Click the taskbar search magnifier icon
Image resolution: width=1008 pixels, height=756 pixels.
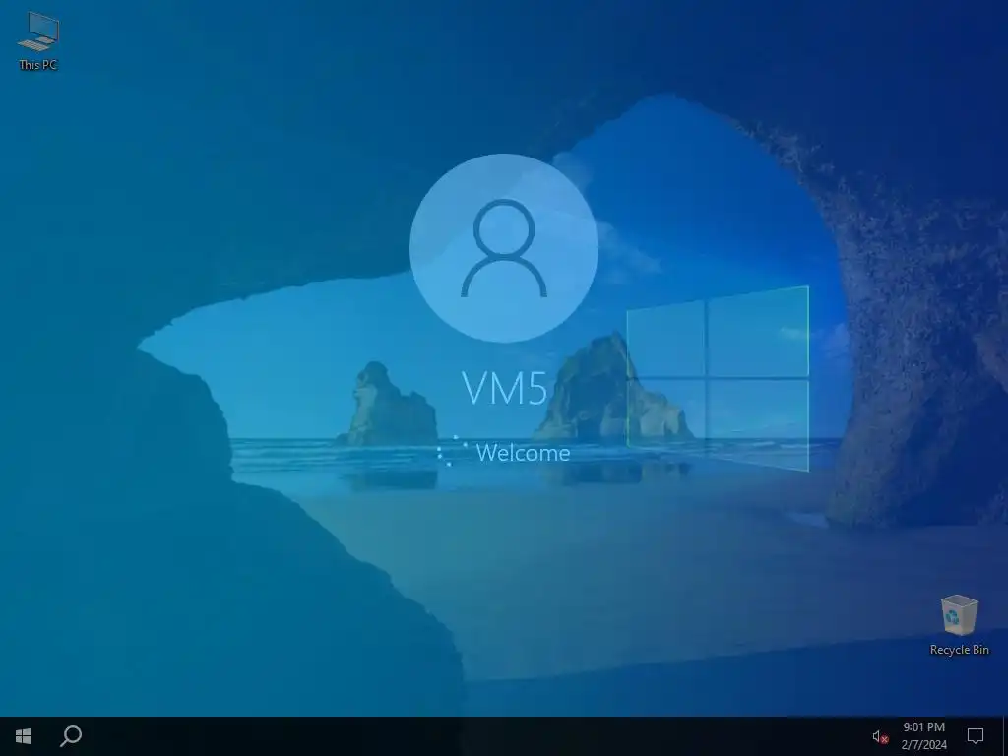click(71, 736)
